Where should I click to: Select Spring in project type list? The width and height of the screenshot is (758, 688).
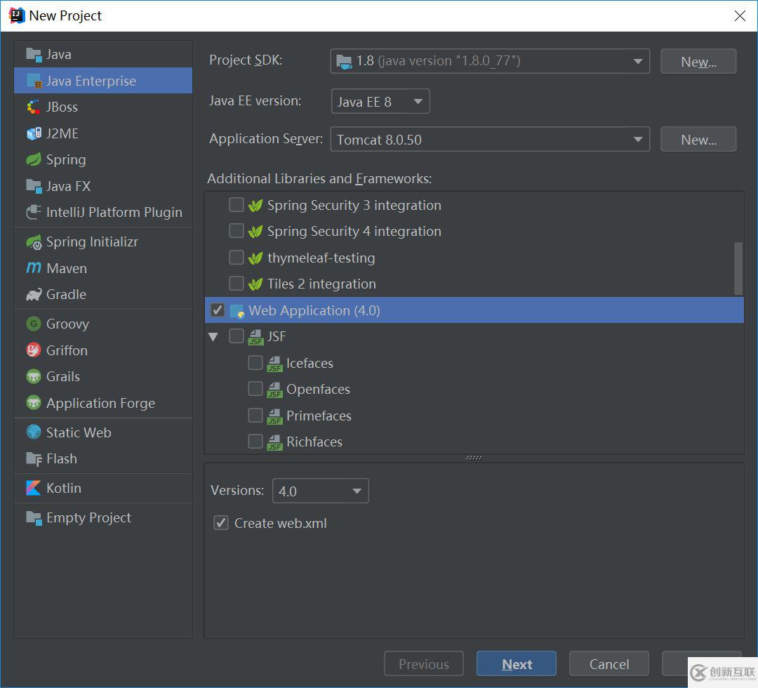tap(103, 159)
